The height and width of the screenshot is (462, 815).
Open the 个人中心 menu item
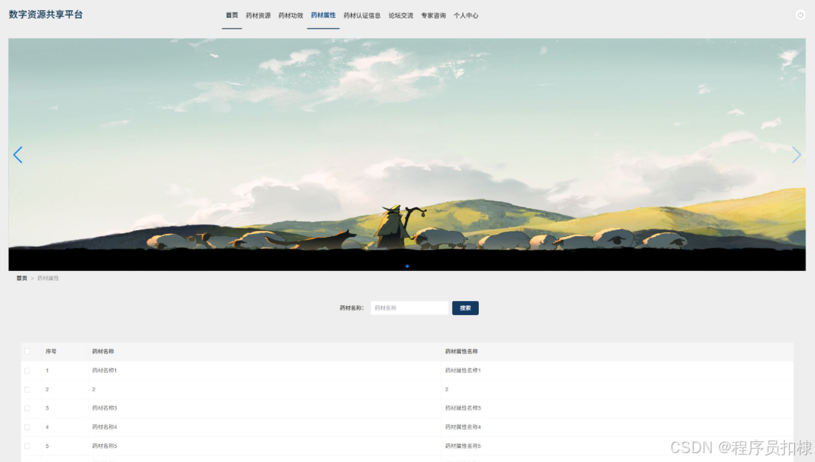click(x=466, y=15)
